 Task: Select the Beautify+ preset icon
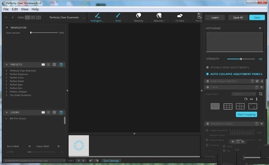click(x=159, y=16)
